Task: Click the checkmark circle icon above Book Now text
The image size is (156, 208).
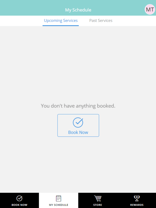Action: [78, 122]
